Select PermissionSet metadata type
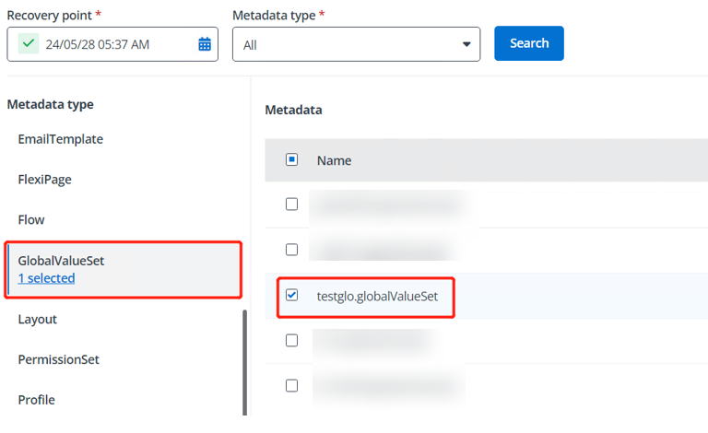This screenshot has width=708, height=433. pyautogui.click(x=58, y=359)
